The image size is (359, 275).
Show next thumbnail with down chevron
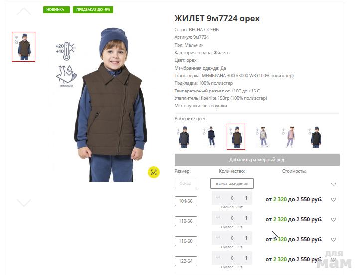(x=24, y=203)
